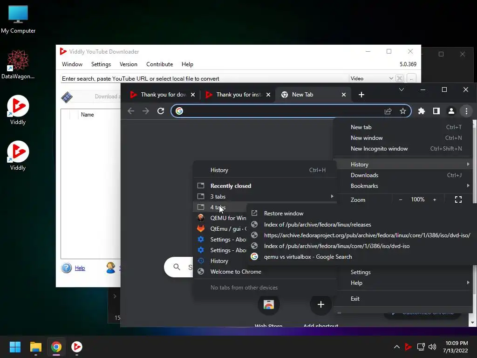Open volume control tray icon
Viewport: 477px width, 358px height.
point(432,347)
